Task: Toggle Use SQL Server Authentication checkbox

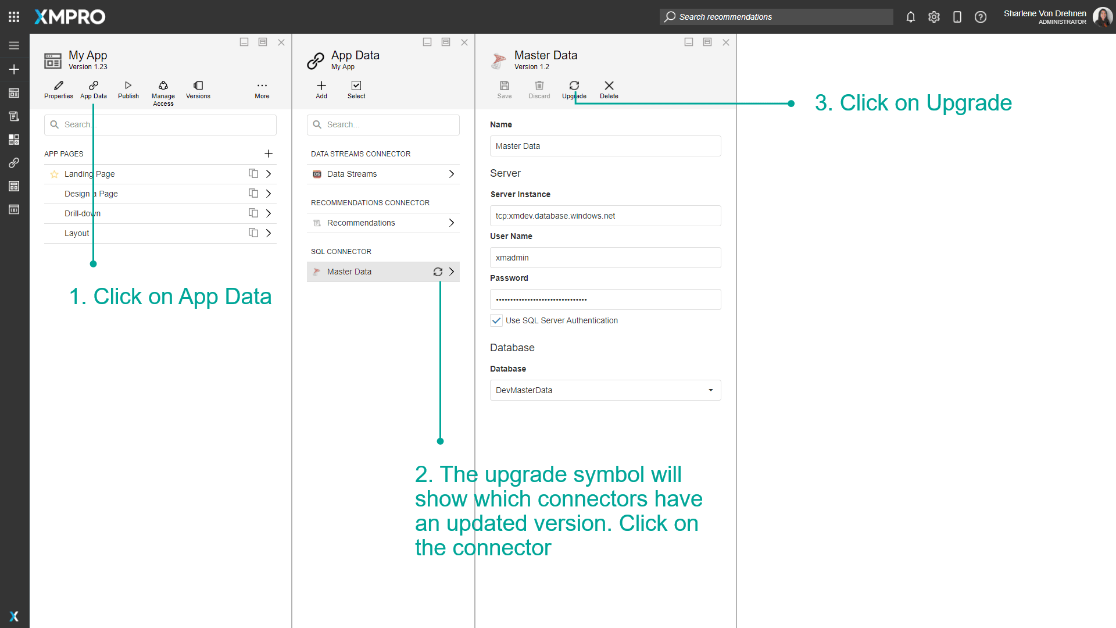Action: click(496, 320)
